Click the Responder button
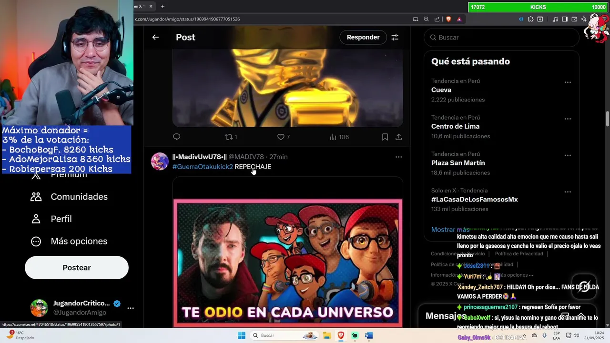The width and height of the screenshot is (610, 343). pos(363,37)
